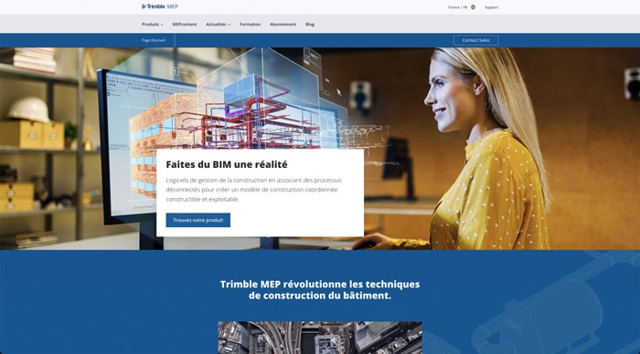Screen dimensions: 640x354
Task: Click the Trimble MEP révolutionne headline text
Action: pyautogui.click(x=320, y=289)
